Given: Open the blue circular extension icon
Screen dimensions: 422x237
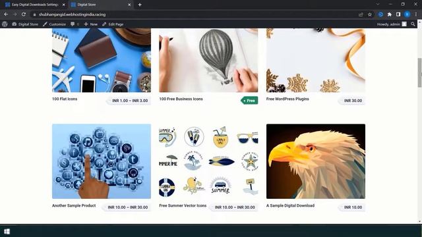Looking at the screenshot, I should 380,14.
